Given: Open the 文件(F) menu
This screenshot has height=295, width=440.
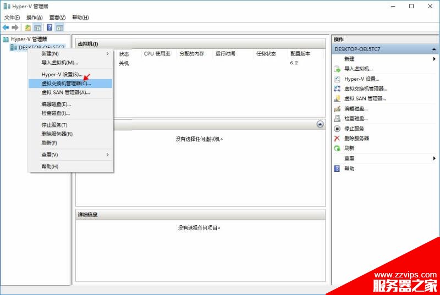Looking at the screenshot, I should click(12, 18).
